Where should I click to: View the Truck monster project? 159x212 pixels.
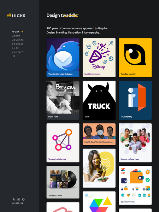(99, 100)
